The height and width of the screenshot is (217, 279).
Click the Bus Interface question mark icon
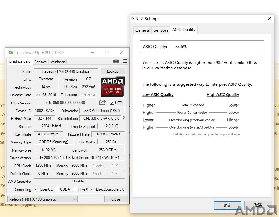click(124, 118)
